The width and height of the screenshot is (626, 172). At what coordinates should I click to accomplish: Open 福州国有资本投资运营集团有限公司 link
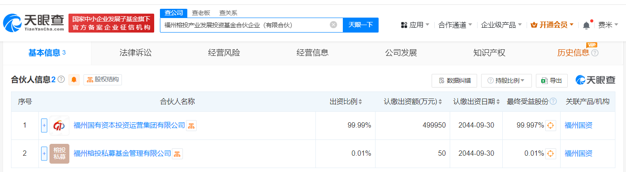click(x=129, y=125)
